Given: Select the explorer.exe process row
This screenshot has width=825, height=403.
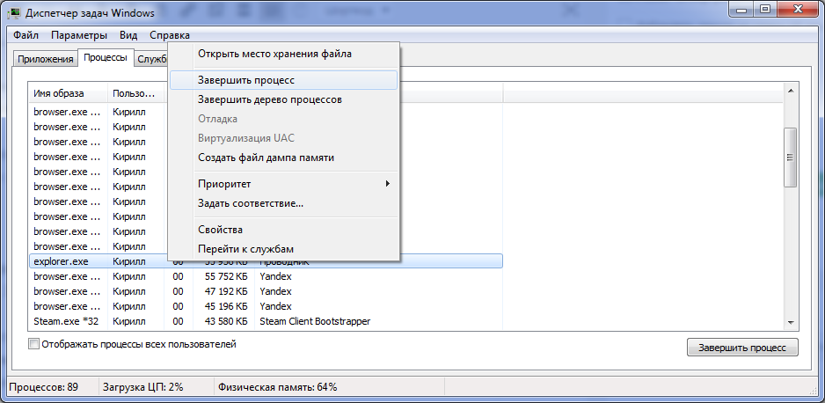Looking at the screenshot, I should click(266, 261).
